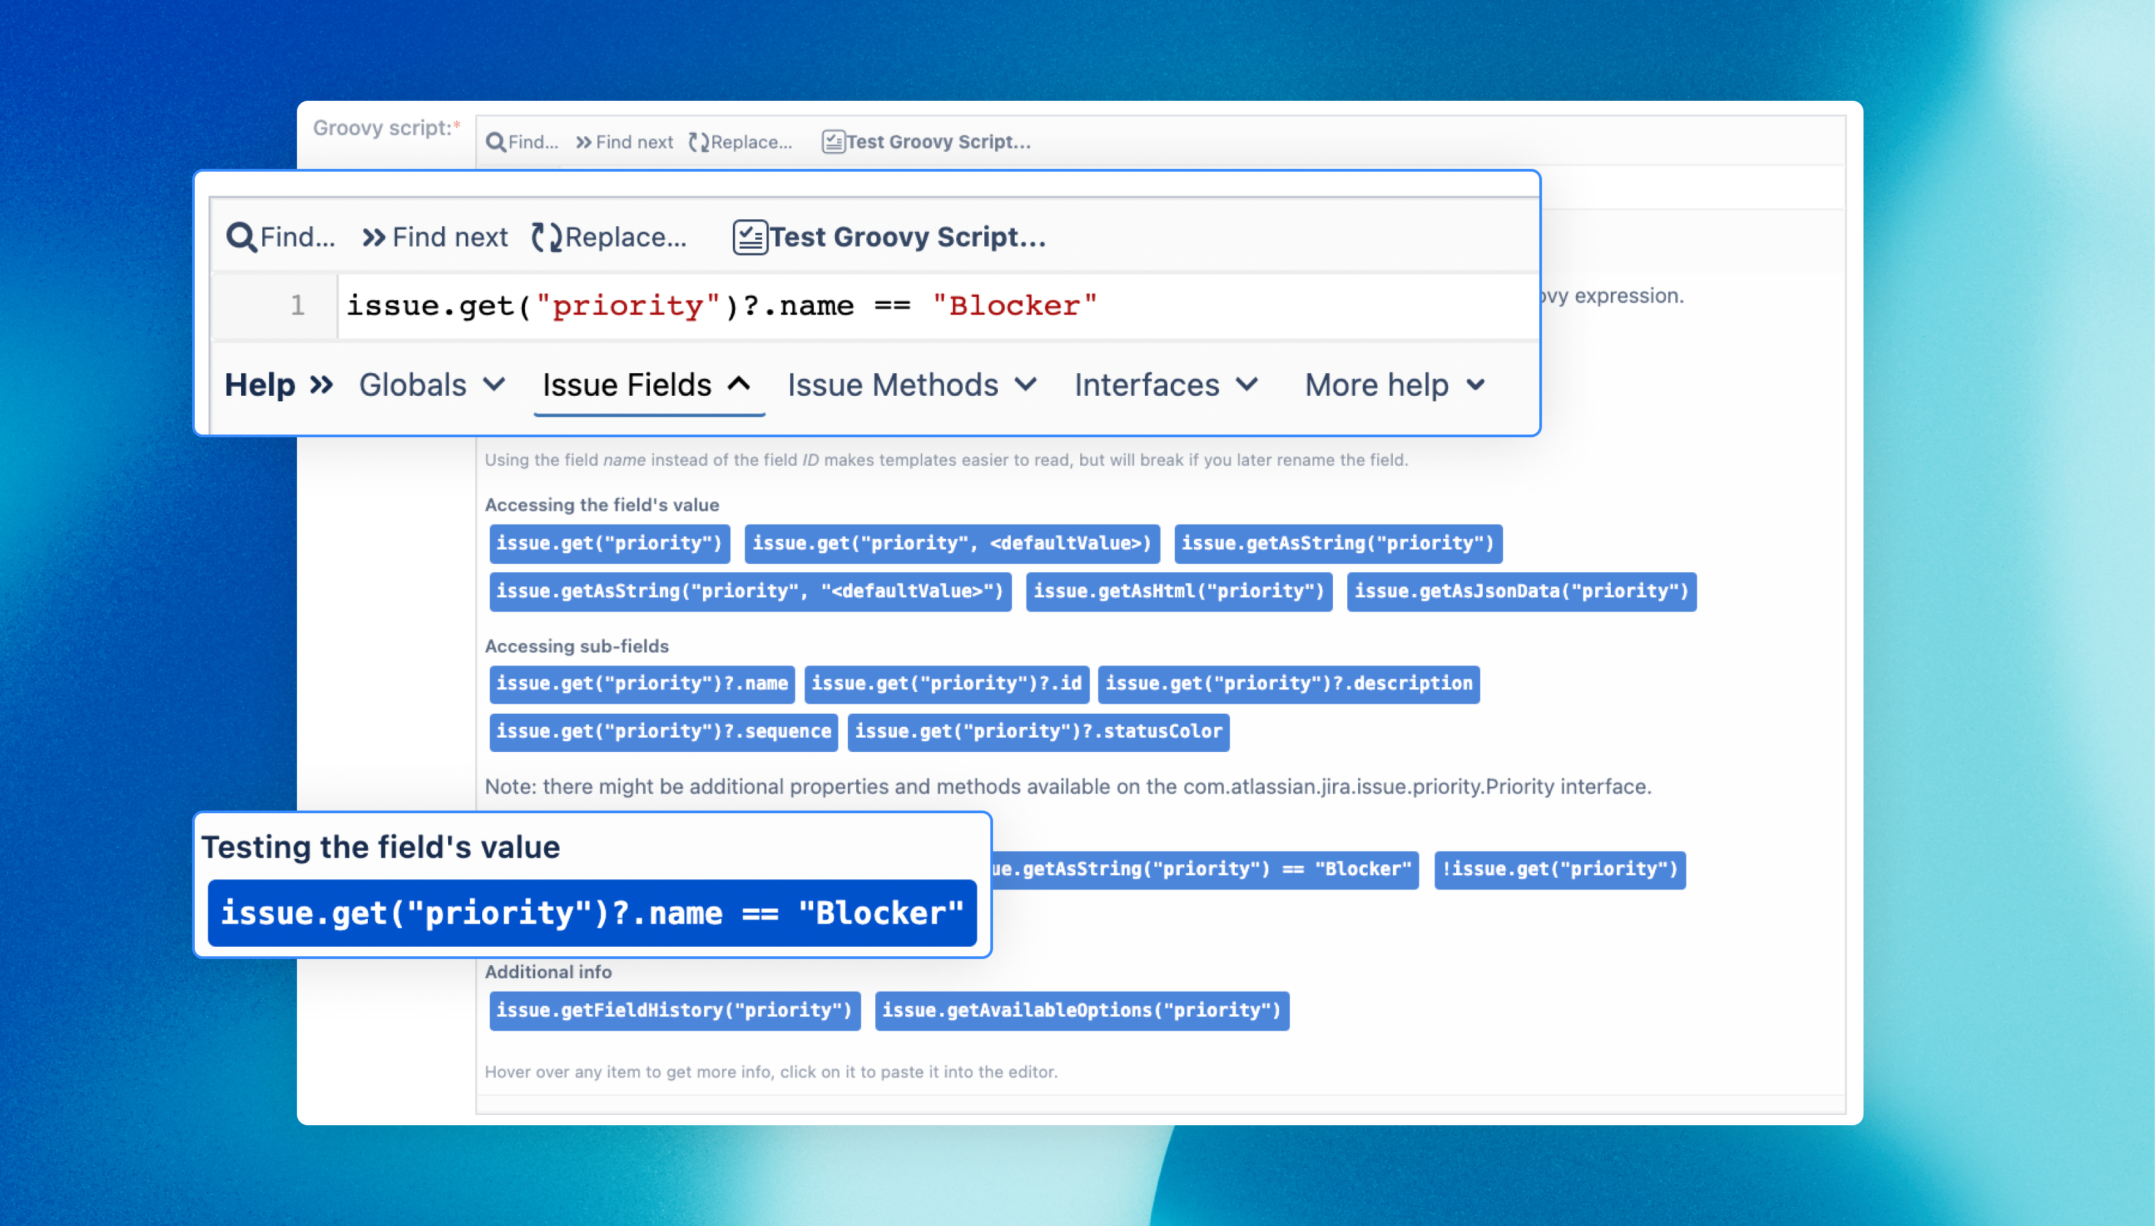Insert the issue.getFieldHistory("priority") snippet
Image resolution: width=2155 pixels, height=1226 pixels.
(674, 1011)
